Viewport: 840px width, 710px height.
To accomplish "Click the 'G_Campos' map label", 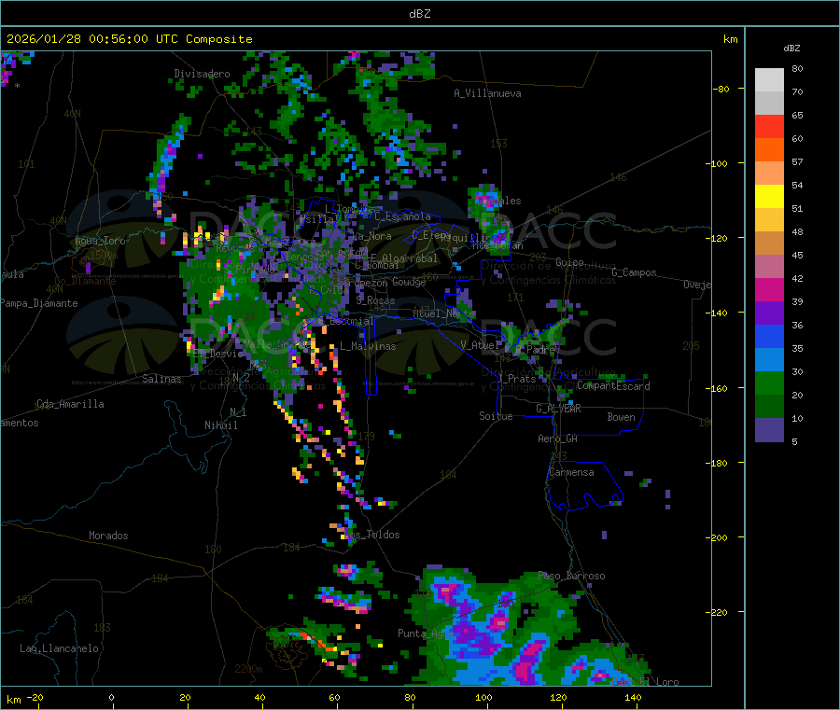I will [634, 272].
